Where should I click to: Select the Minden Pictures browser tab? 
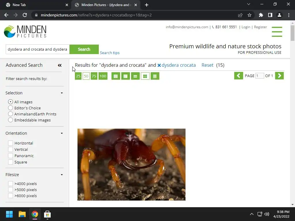(x=105, y=5)
